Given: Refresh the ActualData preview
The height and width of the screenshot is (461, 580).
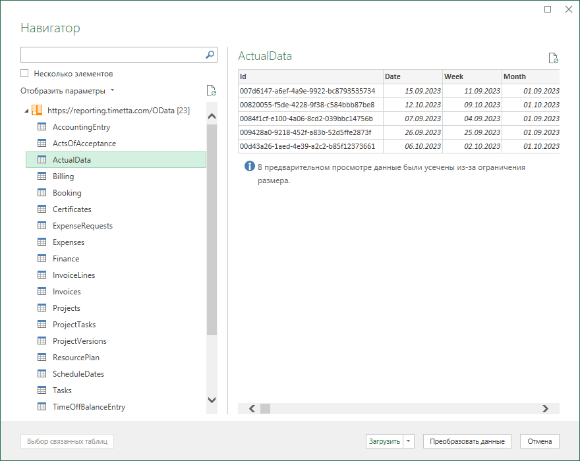Looking at the screenshot, I should 554,58.
